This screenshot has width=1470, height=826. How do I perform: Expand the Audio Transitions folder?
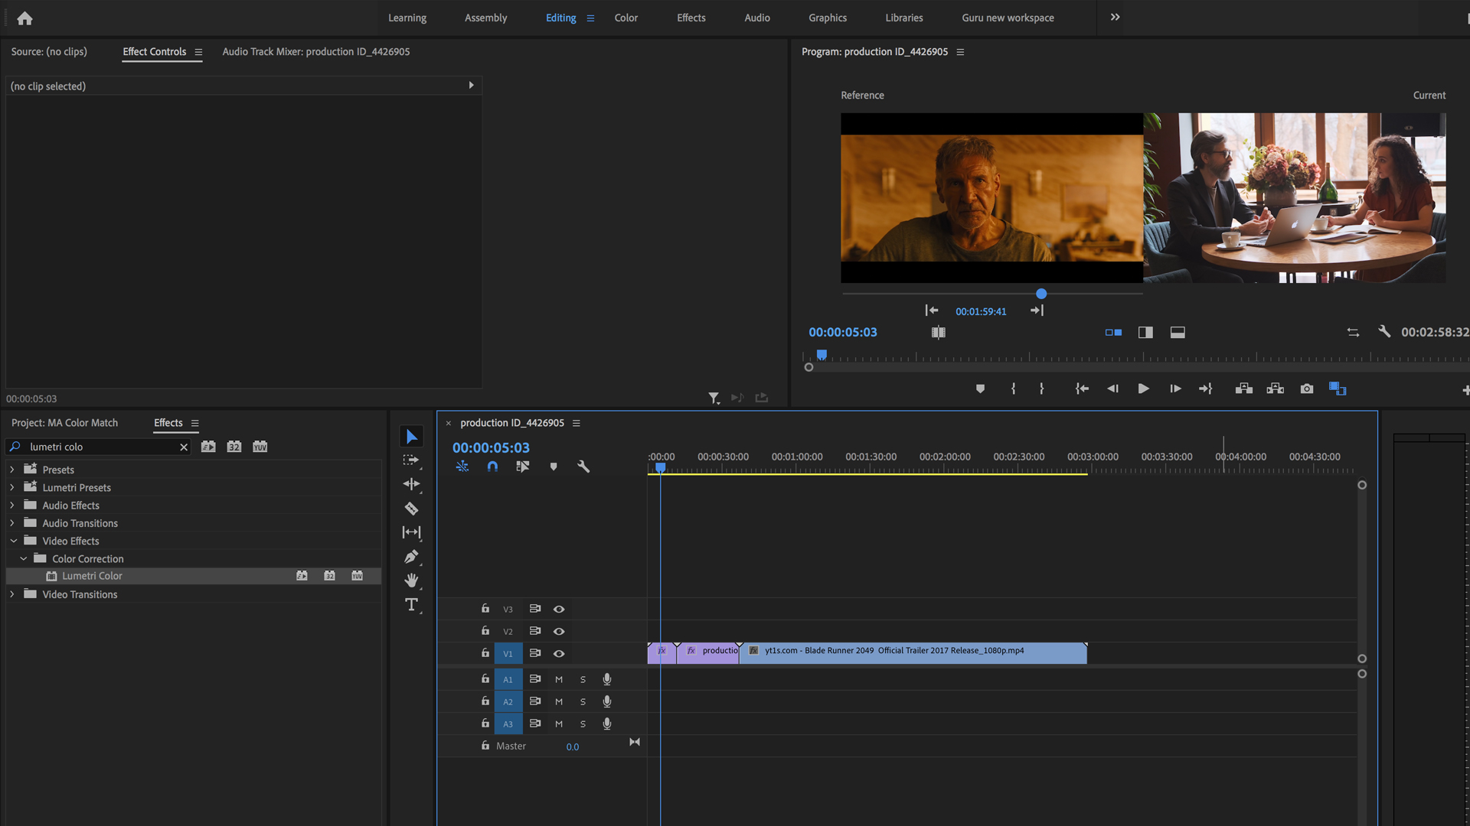tap(12, 523)
